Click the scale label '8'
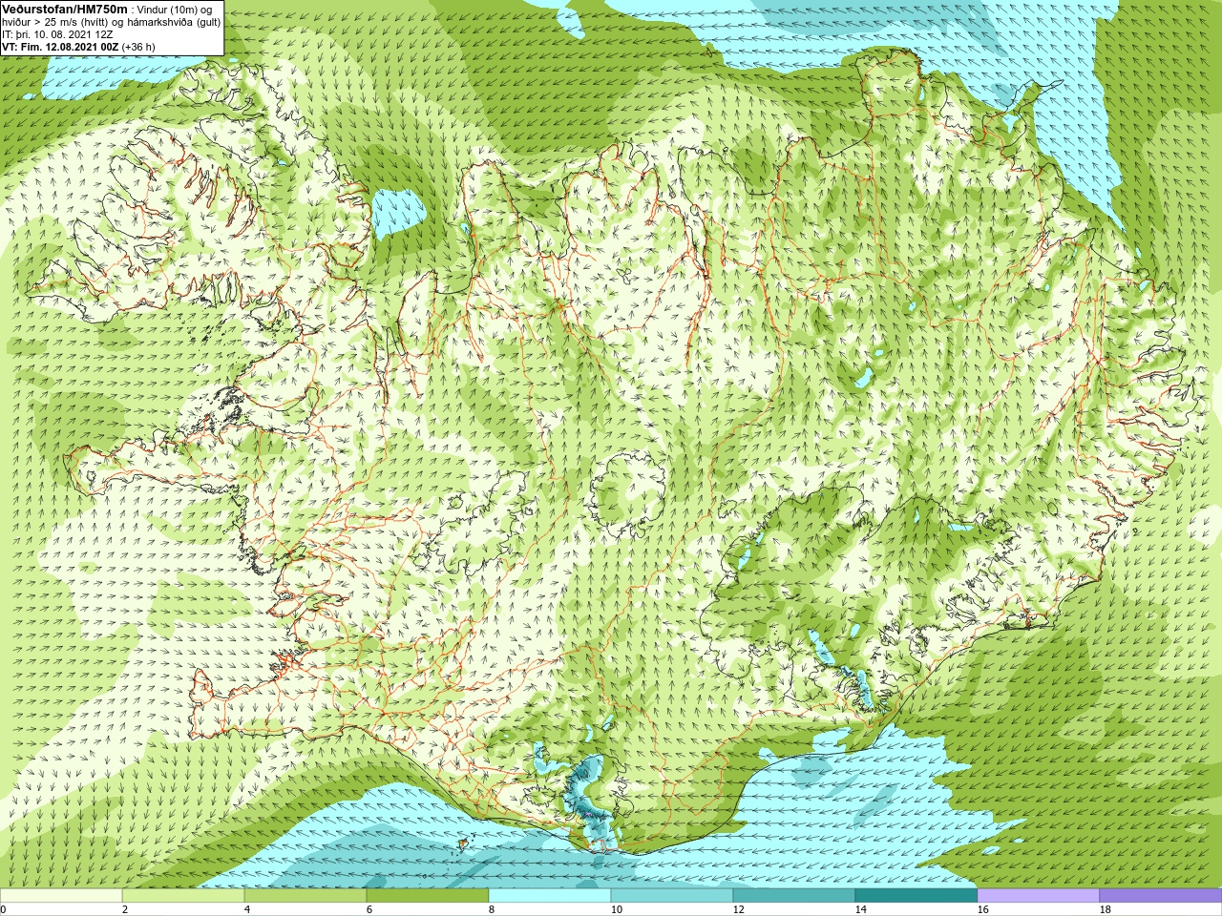 point(492,909)
